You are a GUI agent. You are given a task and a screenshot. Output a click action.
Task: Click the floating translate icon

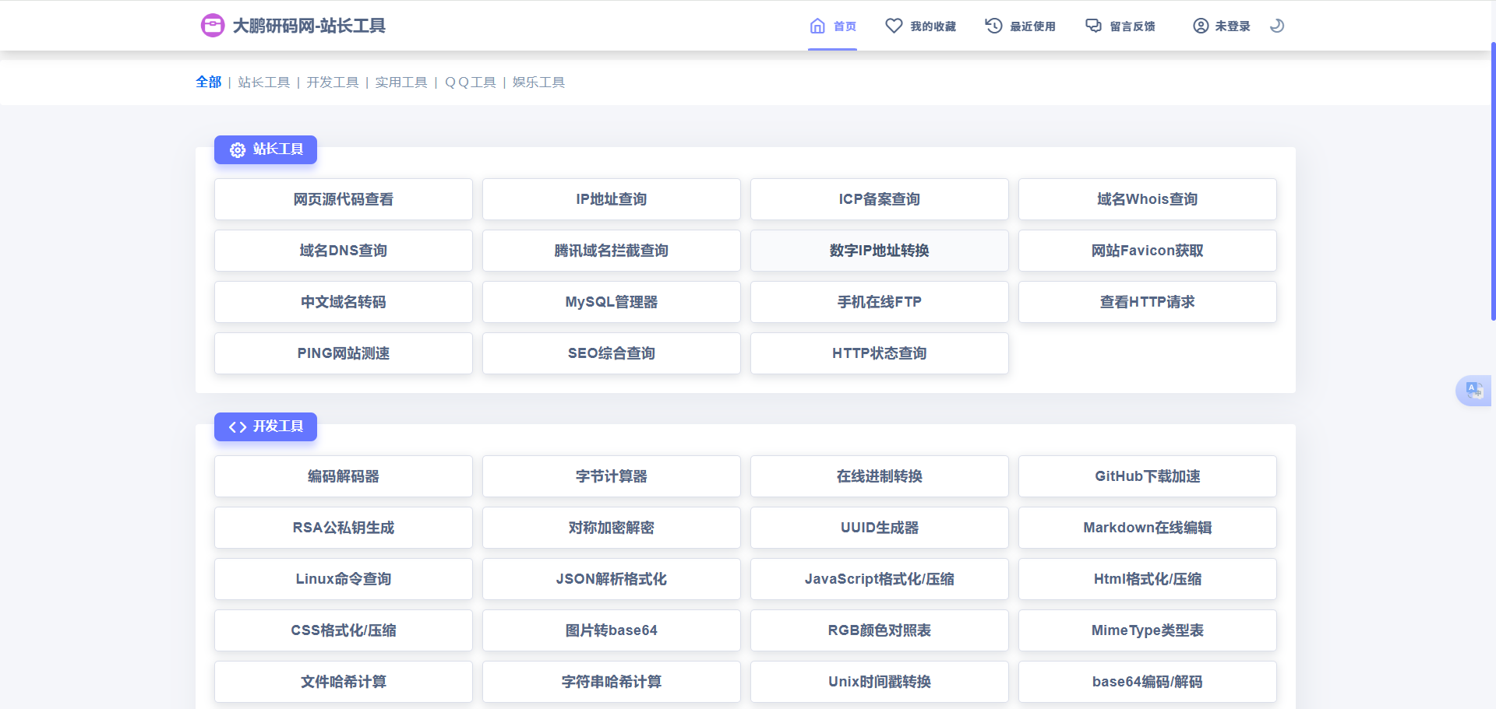pos(1474,390)
